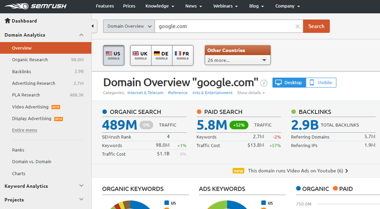This screenshot has height=209, width=380.
Task: Switch to Mobile view
Action: [x=321, y=83]
